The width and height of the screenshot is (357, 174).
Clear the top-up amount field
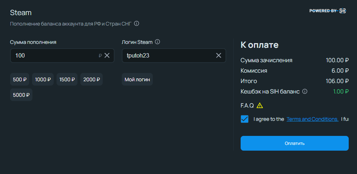coord(107,55)
